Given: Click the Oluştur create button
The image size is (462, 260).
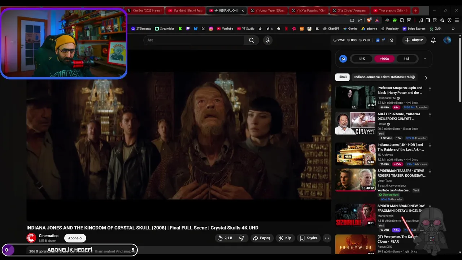Looking at the screenshot, I should pyautogui.click(x=414, y=40).
